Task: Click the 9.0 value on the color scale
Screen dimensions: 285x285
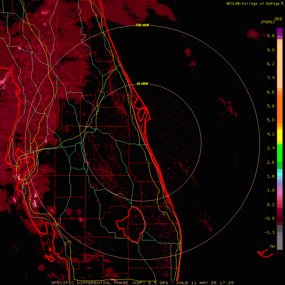Action: (x=271, y=50)
